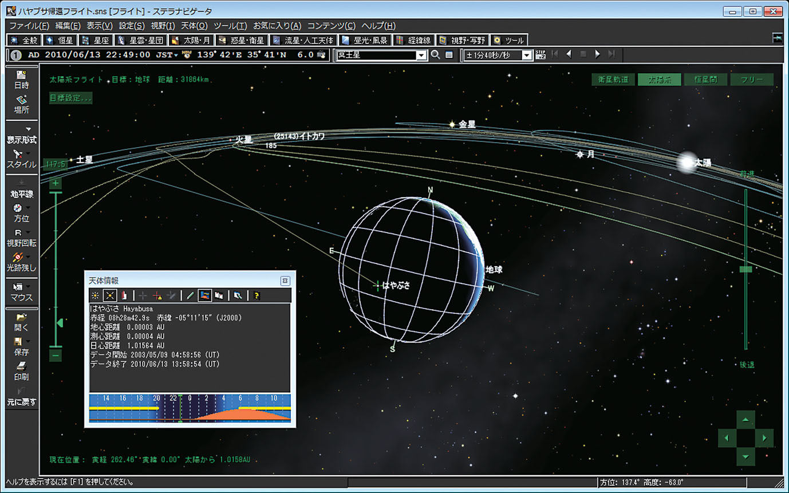Expand the arrow next to 保存 icon
Image resolution: width=789 pixels, height=493 pixels.
(28, 342)
